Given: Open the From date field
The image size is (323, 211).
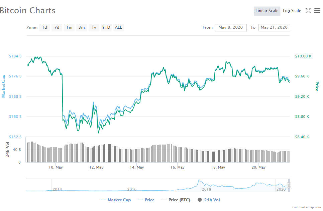Looking at the screenshot, I should click(231, 27).
